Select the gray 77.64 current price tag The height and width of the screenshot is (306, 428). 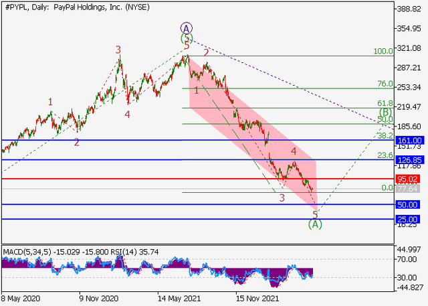click(408, 189)
